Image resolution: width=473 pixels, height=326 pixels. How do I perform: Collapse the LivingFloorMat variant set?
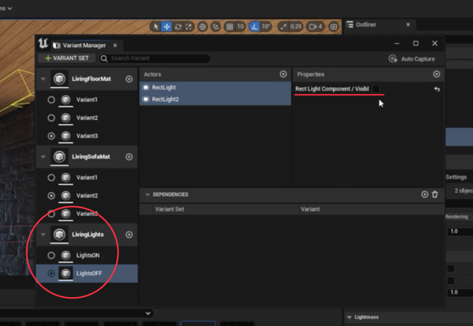[43, 79]
